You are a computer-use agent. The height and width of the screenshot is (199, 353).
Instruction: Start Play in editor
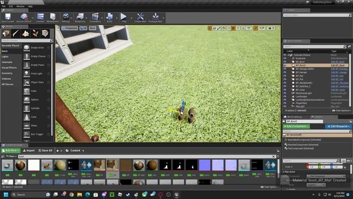(124, 18)
